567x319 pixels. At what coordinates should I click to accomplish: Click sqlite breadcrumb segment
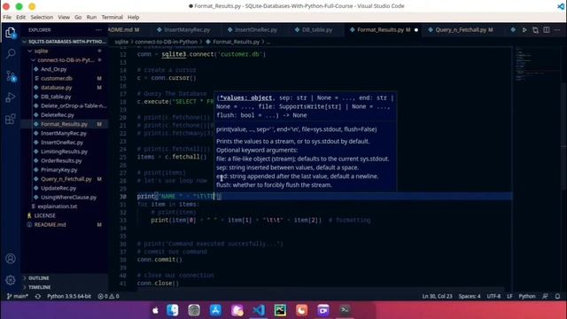pyautogui.click(x=121, y=42)
